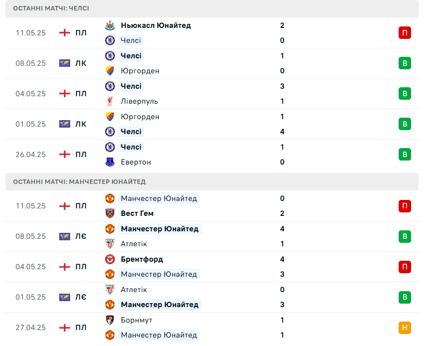Click the Djurgården crest in 08.05.25 match

[x=110, y=71]
